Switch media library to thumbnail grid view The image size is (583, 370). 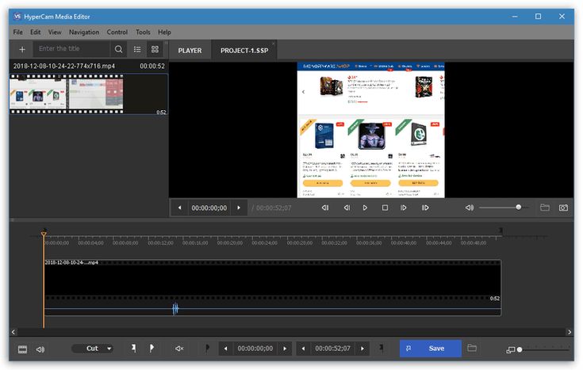click(155, 49)
